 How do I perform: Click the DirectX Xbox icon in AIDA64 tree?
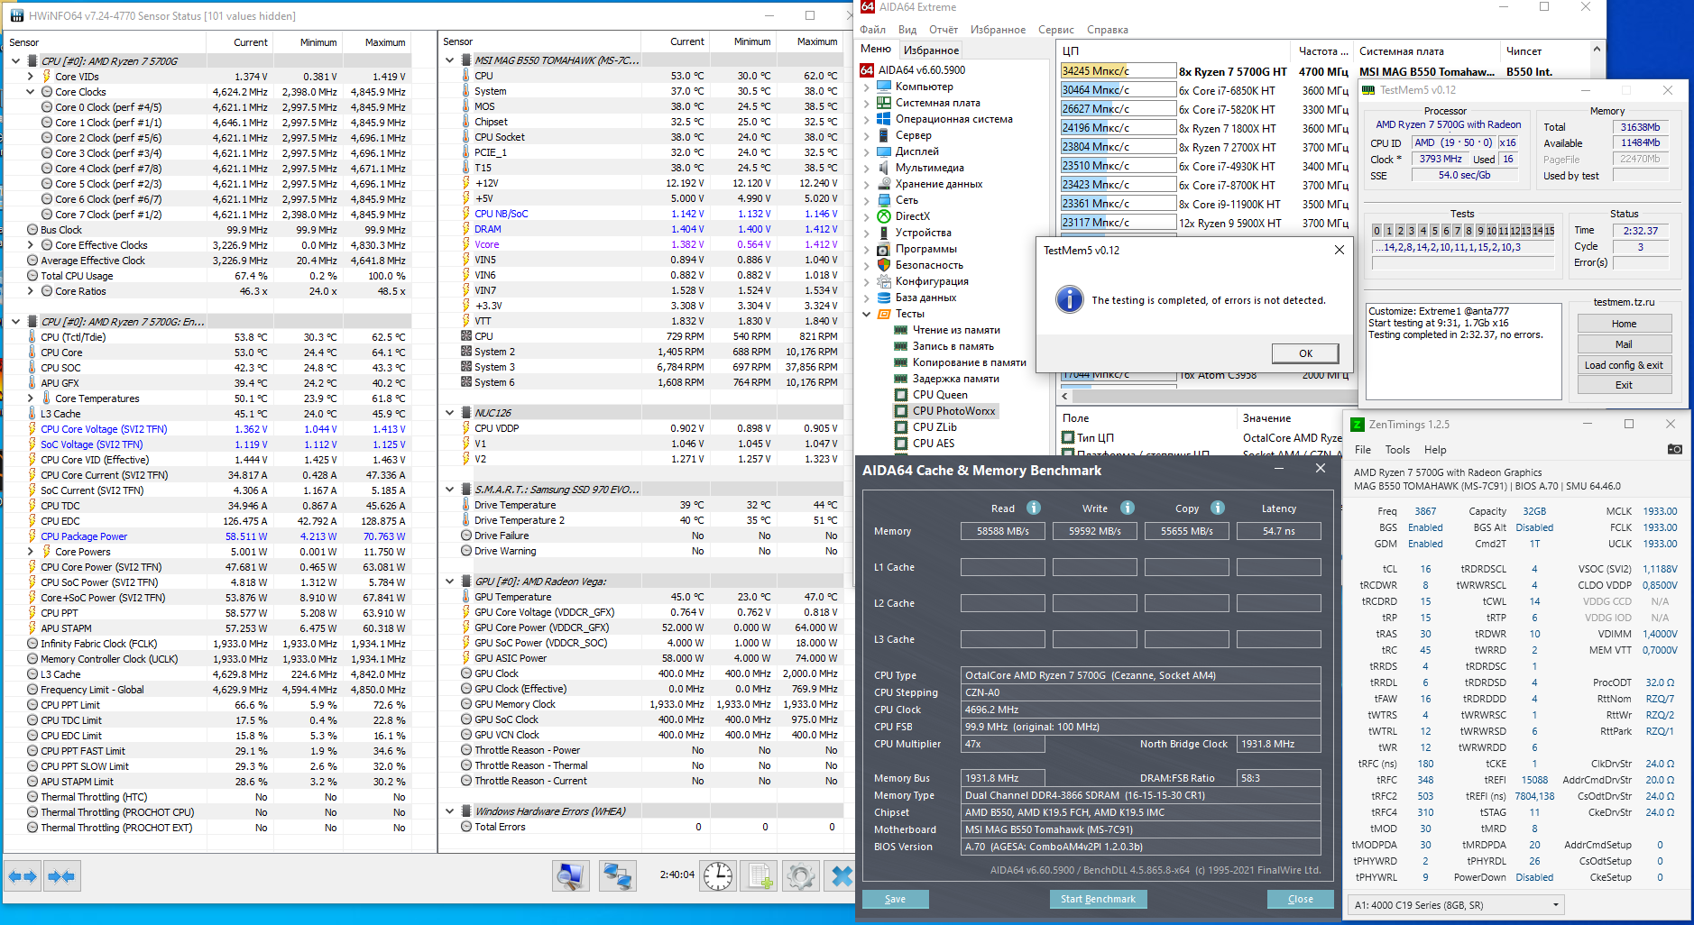pos(884,216)
